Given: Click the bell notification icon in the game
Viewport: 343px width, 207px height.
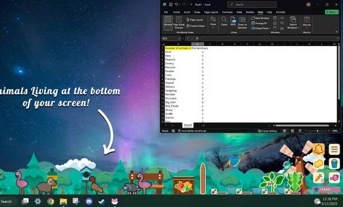Looking at the screenshot, I should click(318, 149).
